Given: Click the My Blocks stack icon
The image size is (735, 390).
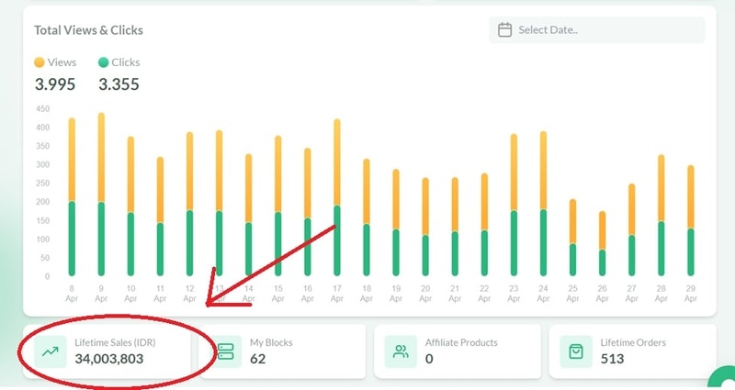Looking at the screenshot, I should (226, 351).
